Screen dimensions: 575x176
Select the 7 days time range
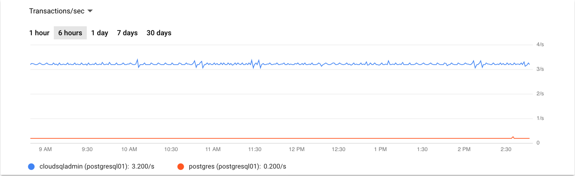(x=127, y=33)
